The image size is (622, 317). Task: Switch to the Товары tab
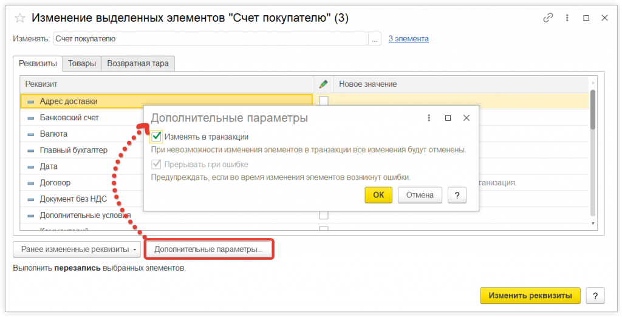pyautogui.click(x=81, y=63)
